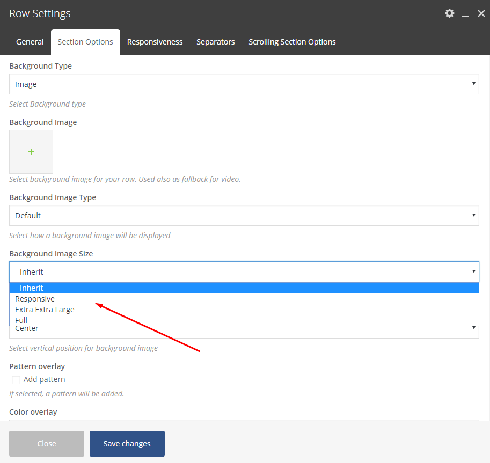This screenshot has height=463, width=490.
Task: Choose Extra Extra Large image size
Action: coord(45,310)
